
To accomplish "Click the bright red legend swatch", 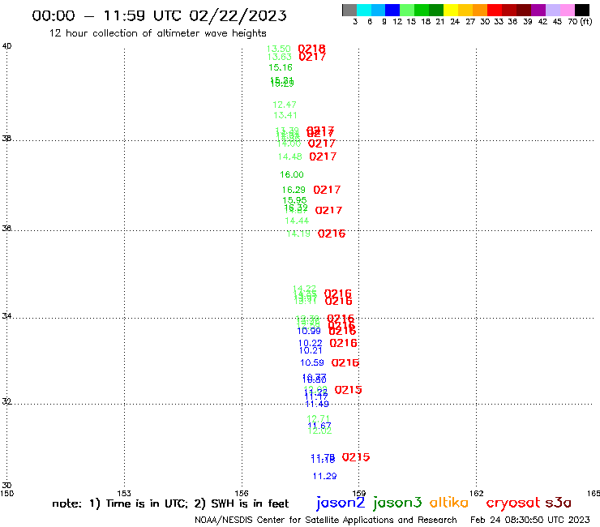I will point(494,10).
